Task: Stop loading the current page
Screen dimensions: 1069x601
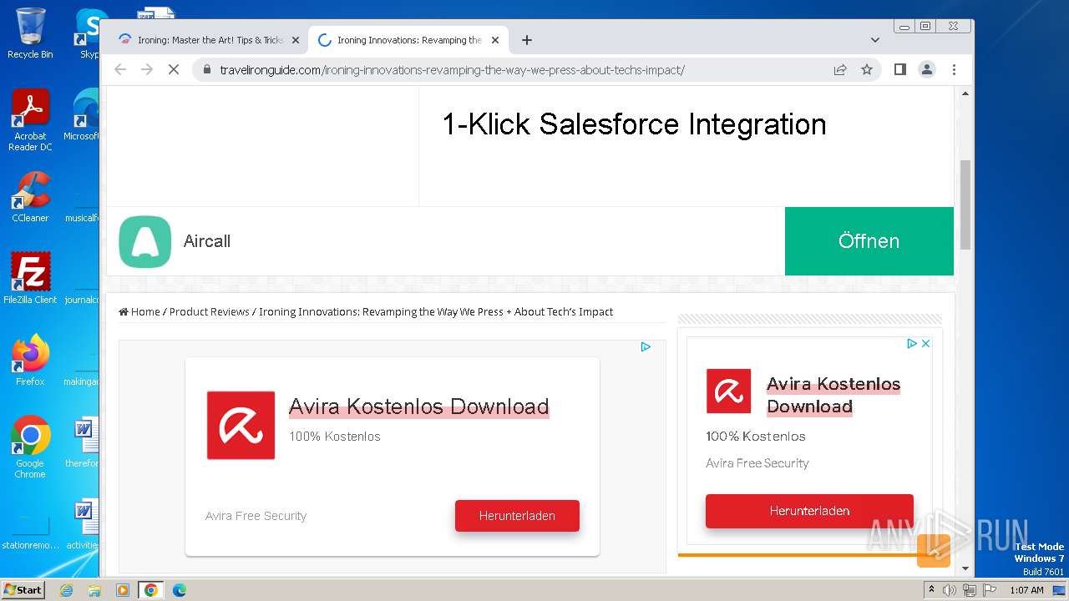Action: point(174,70)
